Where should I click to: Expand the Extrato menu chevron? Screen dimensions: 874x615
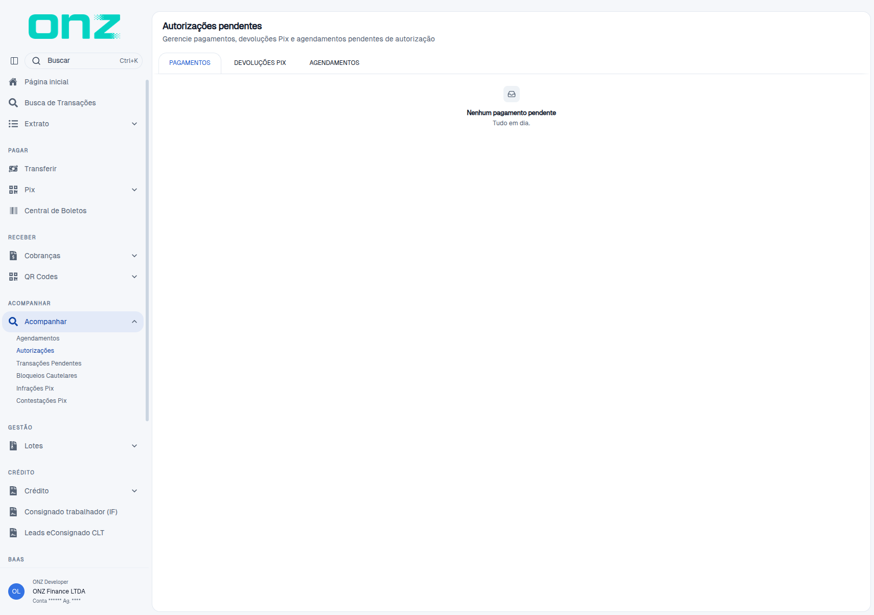click(x=134, y=124)
